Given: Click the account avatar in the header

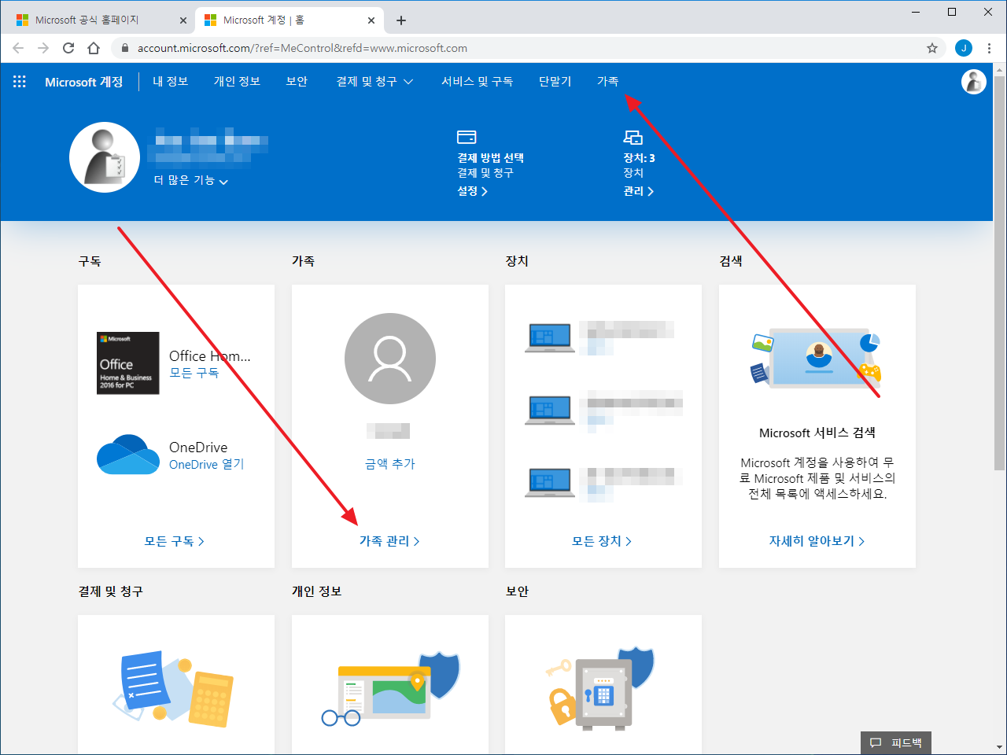Looking at the screenshot, I should [x=974, y=82].
